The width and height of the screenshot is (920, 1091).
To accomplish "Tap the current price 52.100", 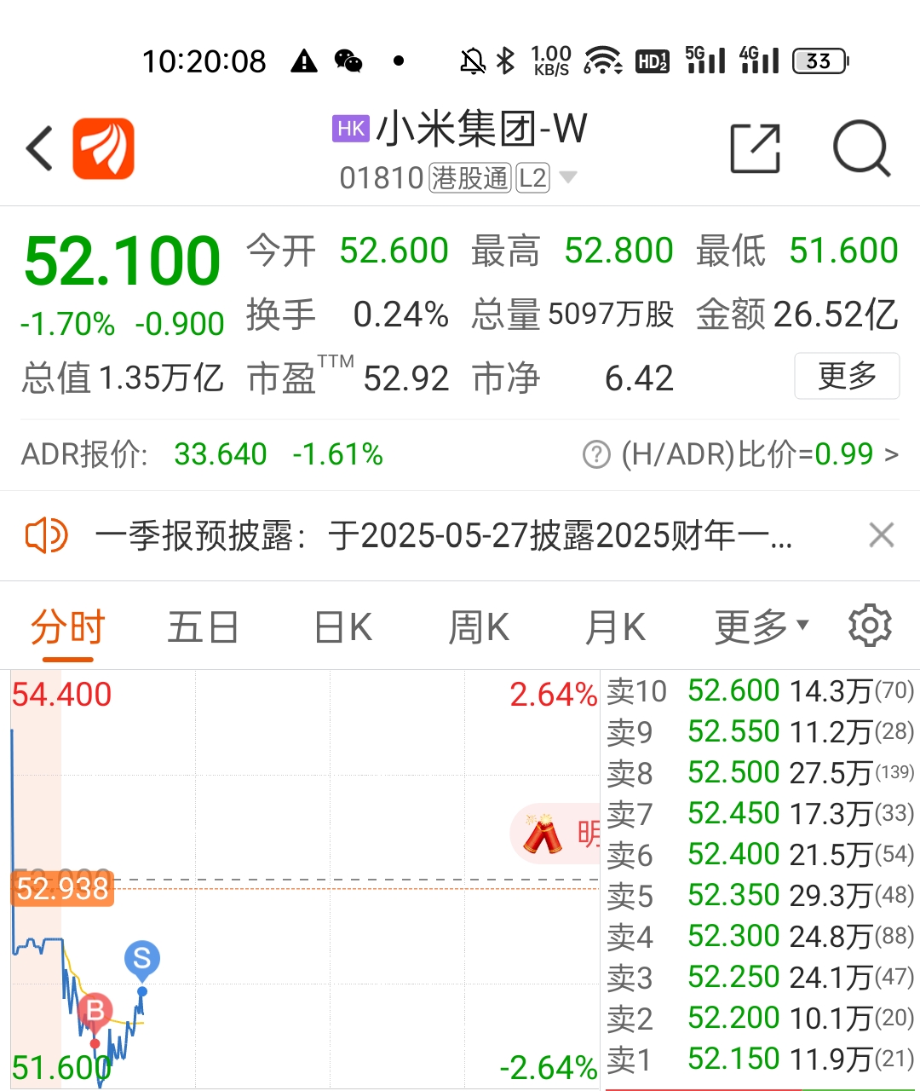I will coord(123,260).
